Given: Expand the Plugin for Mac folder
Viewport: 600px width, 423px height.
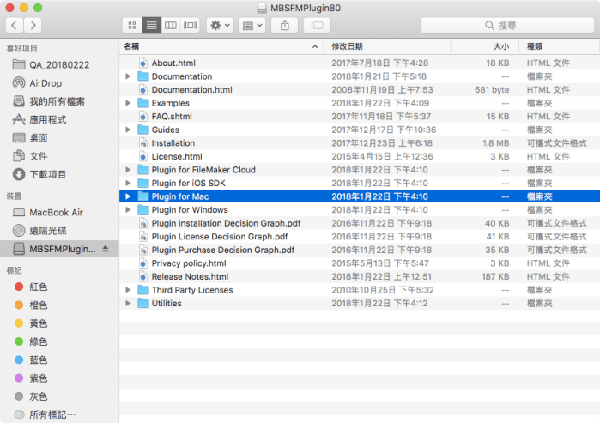Looking at the screenshot, I should [x=128, y=196].
